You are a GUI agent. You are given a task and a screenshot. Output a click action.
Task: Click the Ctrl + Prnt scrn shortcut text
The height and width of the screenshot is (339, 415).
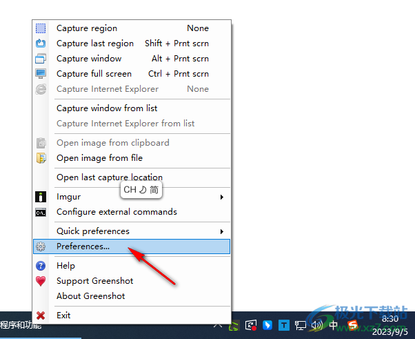coord(179,74)
